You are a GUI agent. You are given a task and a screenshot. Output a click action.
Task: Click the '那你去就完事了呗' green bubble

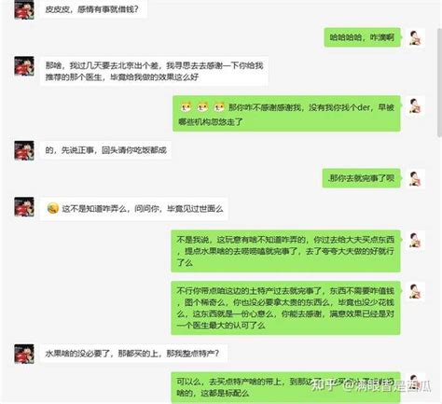[x=361, y=178]
